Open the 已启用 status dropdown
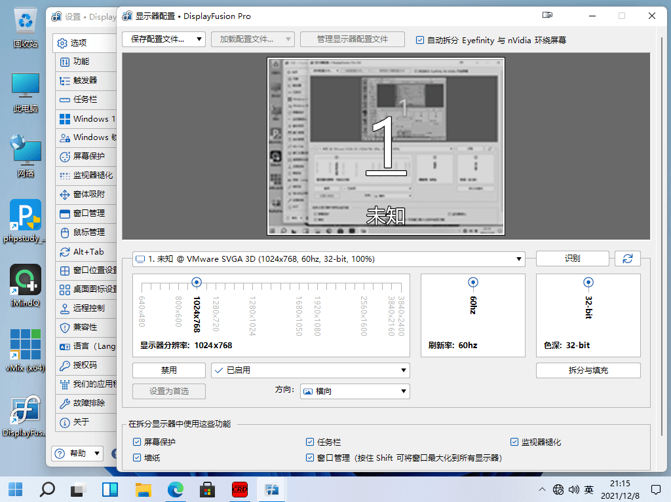Screen dimensions: 671x502 tap(310, 370)
